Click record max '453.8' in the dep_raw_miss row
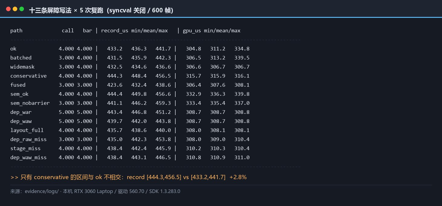This screenshot has width=442, height=206. point(163,139)
